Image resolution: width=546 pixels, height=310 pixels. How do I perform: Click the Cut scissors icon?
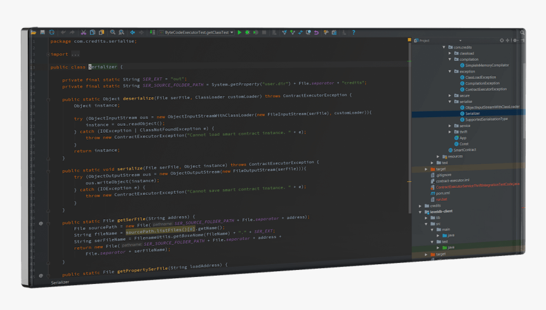pyautogui.click(x=84, y=32)
